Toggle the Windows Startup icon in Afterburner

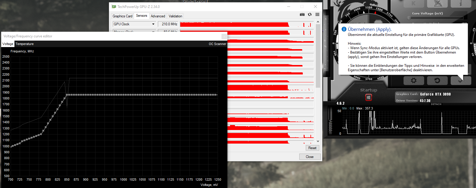point(368,97)
